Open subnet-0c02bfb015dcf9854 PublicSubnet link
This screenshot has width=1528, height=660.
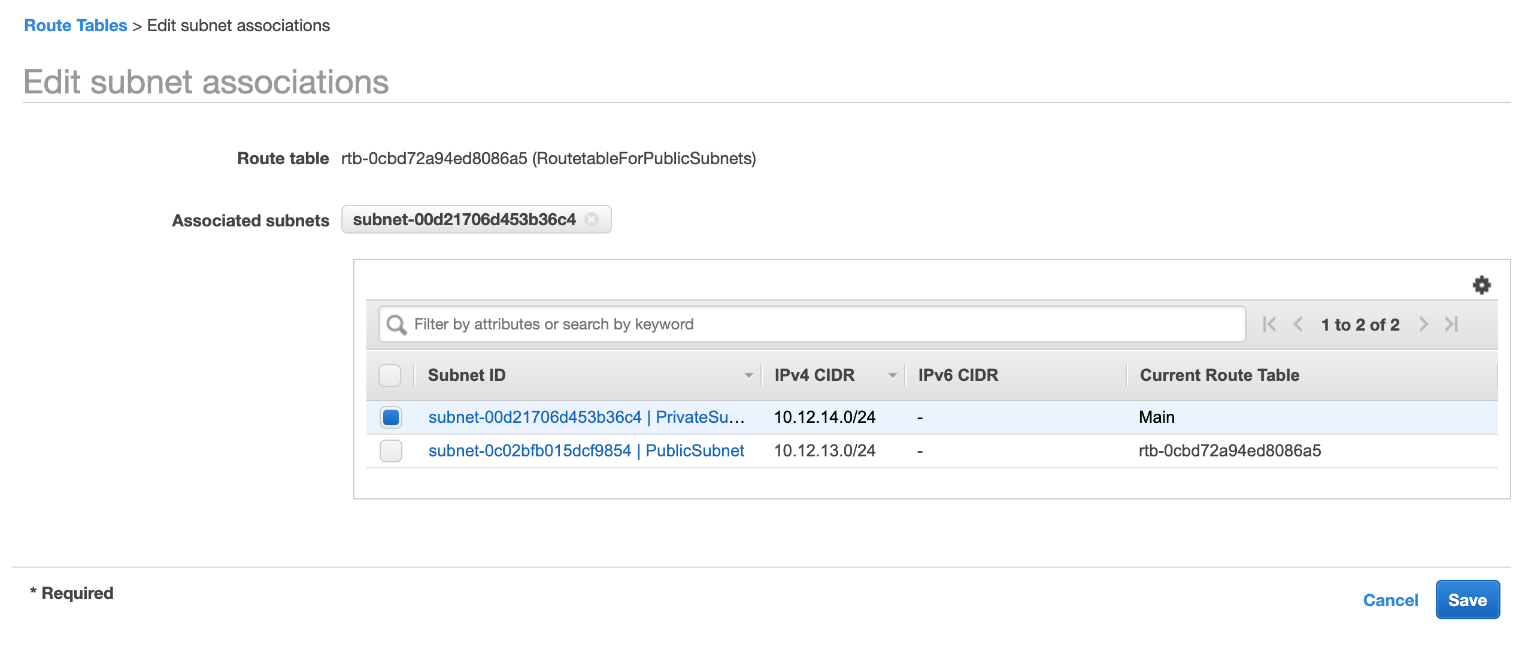tap(586, 451)
